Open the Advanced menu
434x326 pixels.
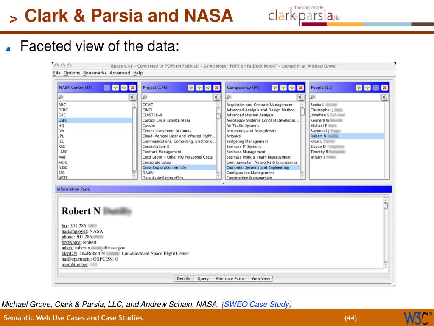click(x=120, y=73)
